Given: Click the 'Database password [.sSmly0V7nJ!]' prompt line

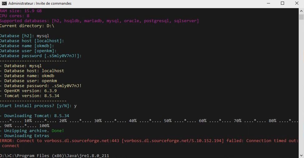Looking at the screenshot, I should [41, 56].
